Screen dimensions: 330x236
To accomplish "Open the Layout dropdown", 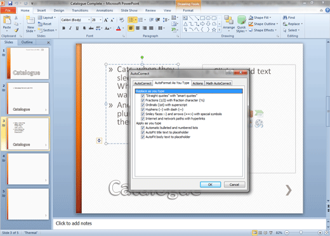I will (47, 18).
